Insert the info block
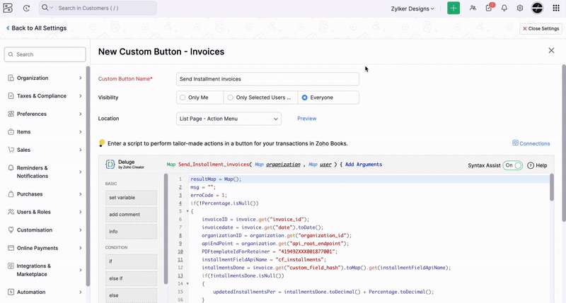566x303 pixels. [x=131, y=231]
